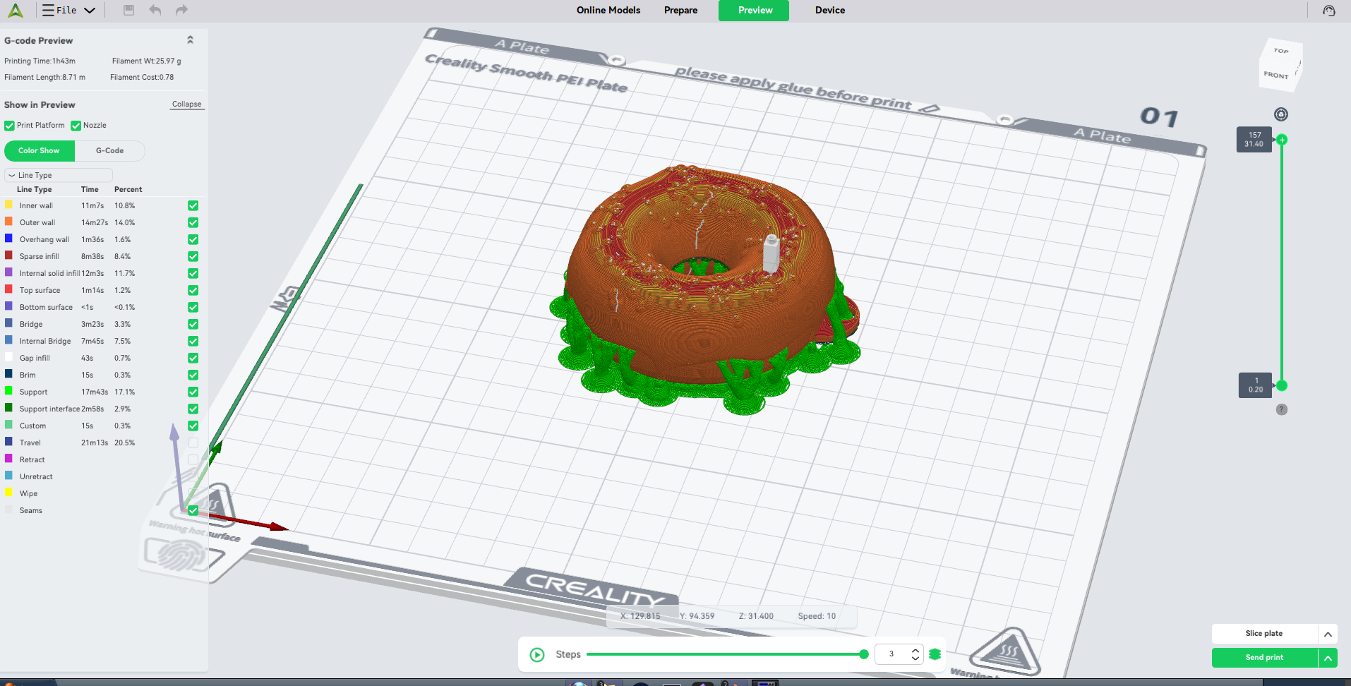1351x686 pixels.
Task: Click the Bridge row label
Action: 31,324
